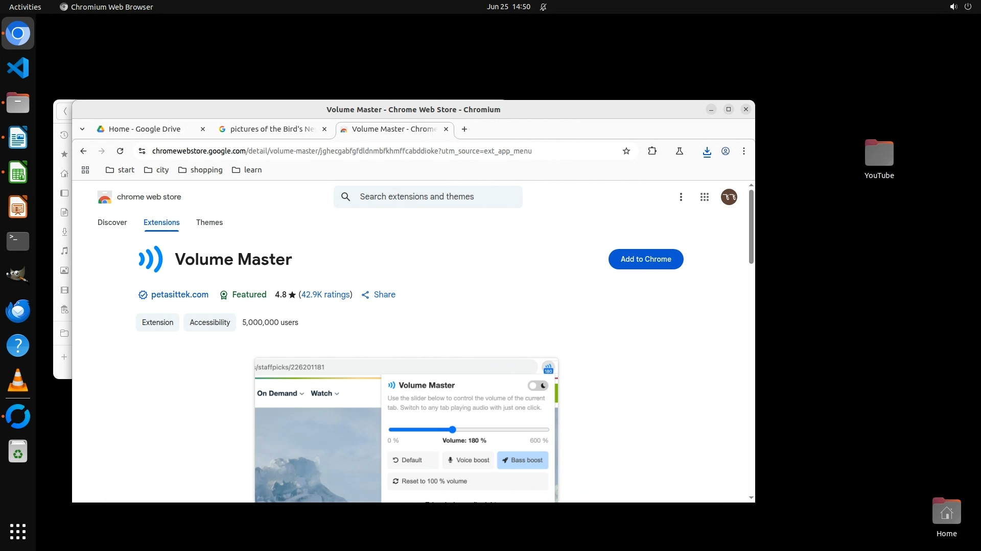This screenshot has width=981, height=551.
Task: Open Chromium three-dot menu
Action: click(x=744, y=151)
